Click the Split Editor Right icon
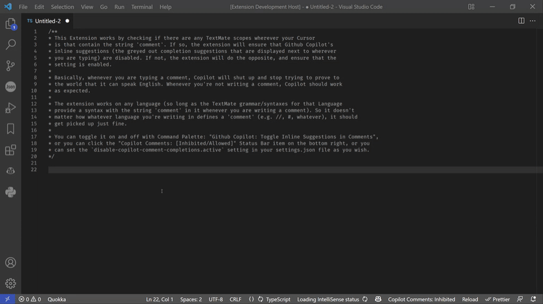 [x=521, y=21]
